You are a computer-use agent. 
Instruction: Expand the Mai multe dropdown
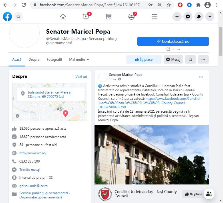coord(79,60)
